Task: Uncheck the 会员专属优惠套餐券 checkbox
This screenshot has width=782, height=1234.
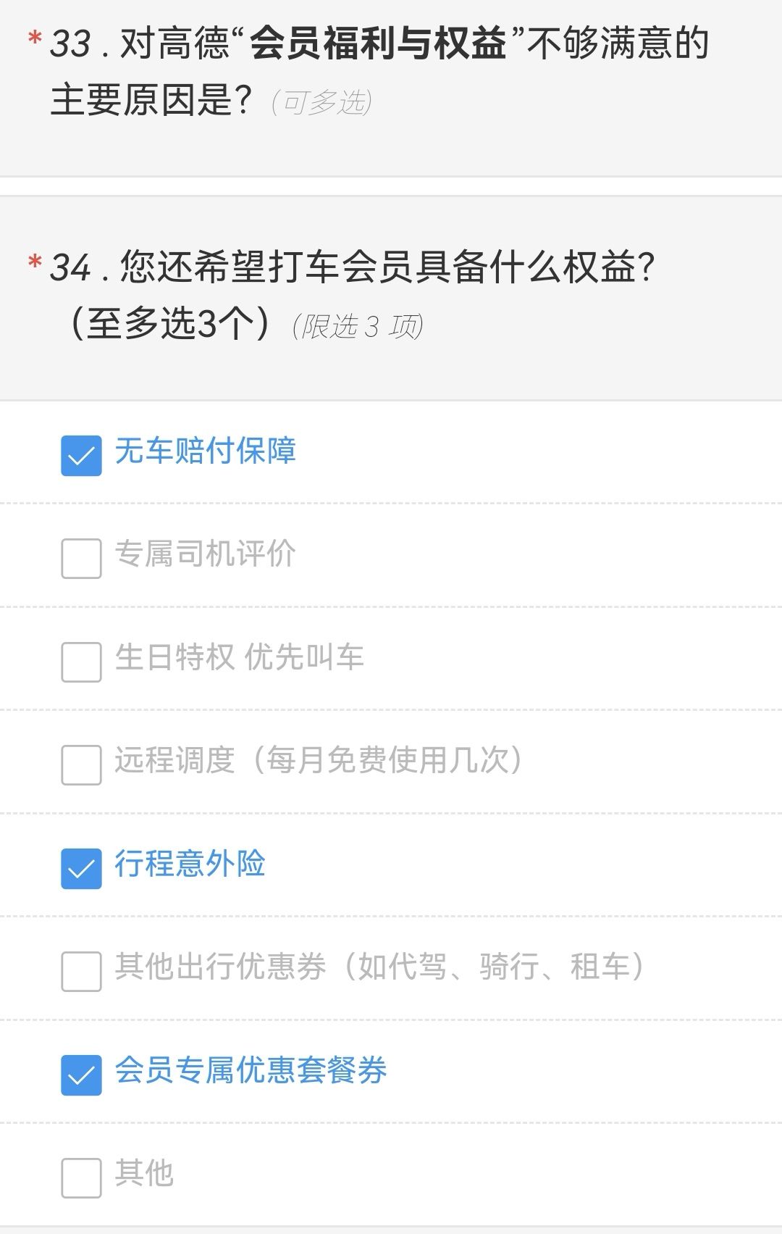Action: [81, 1075]
